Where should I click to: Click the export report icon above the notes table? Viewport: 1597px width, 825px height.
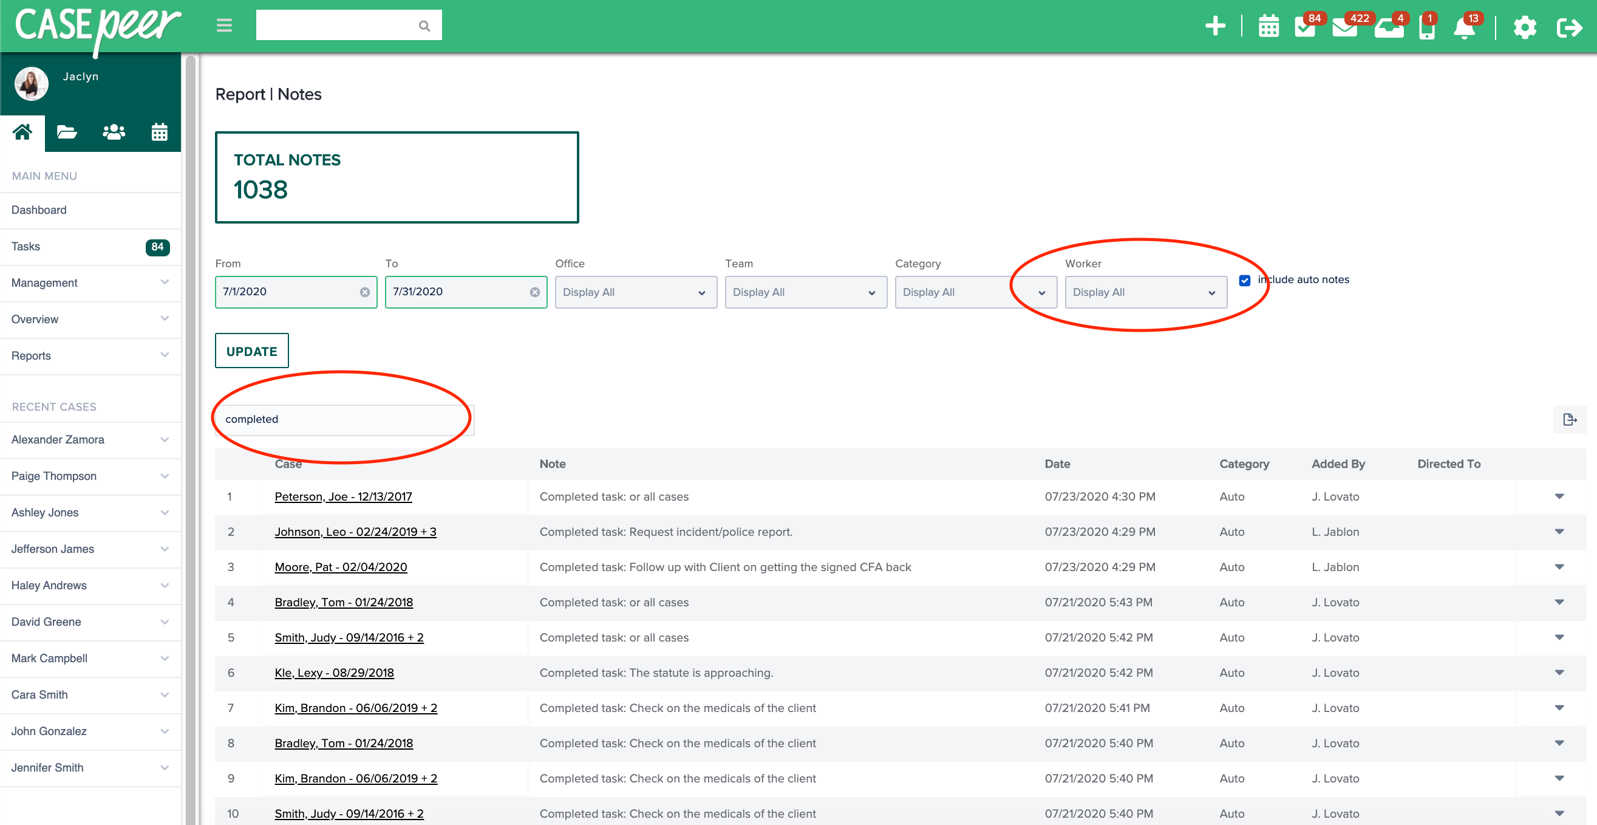pos(1570,419)
